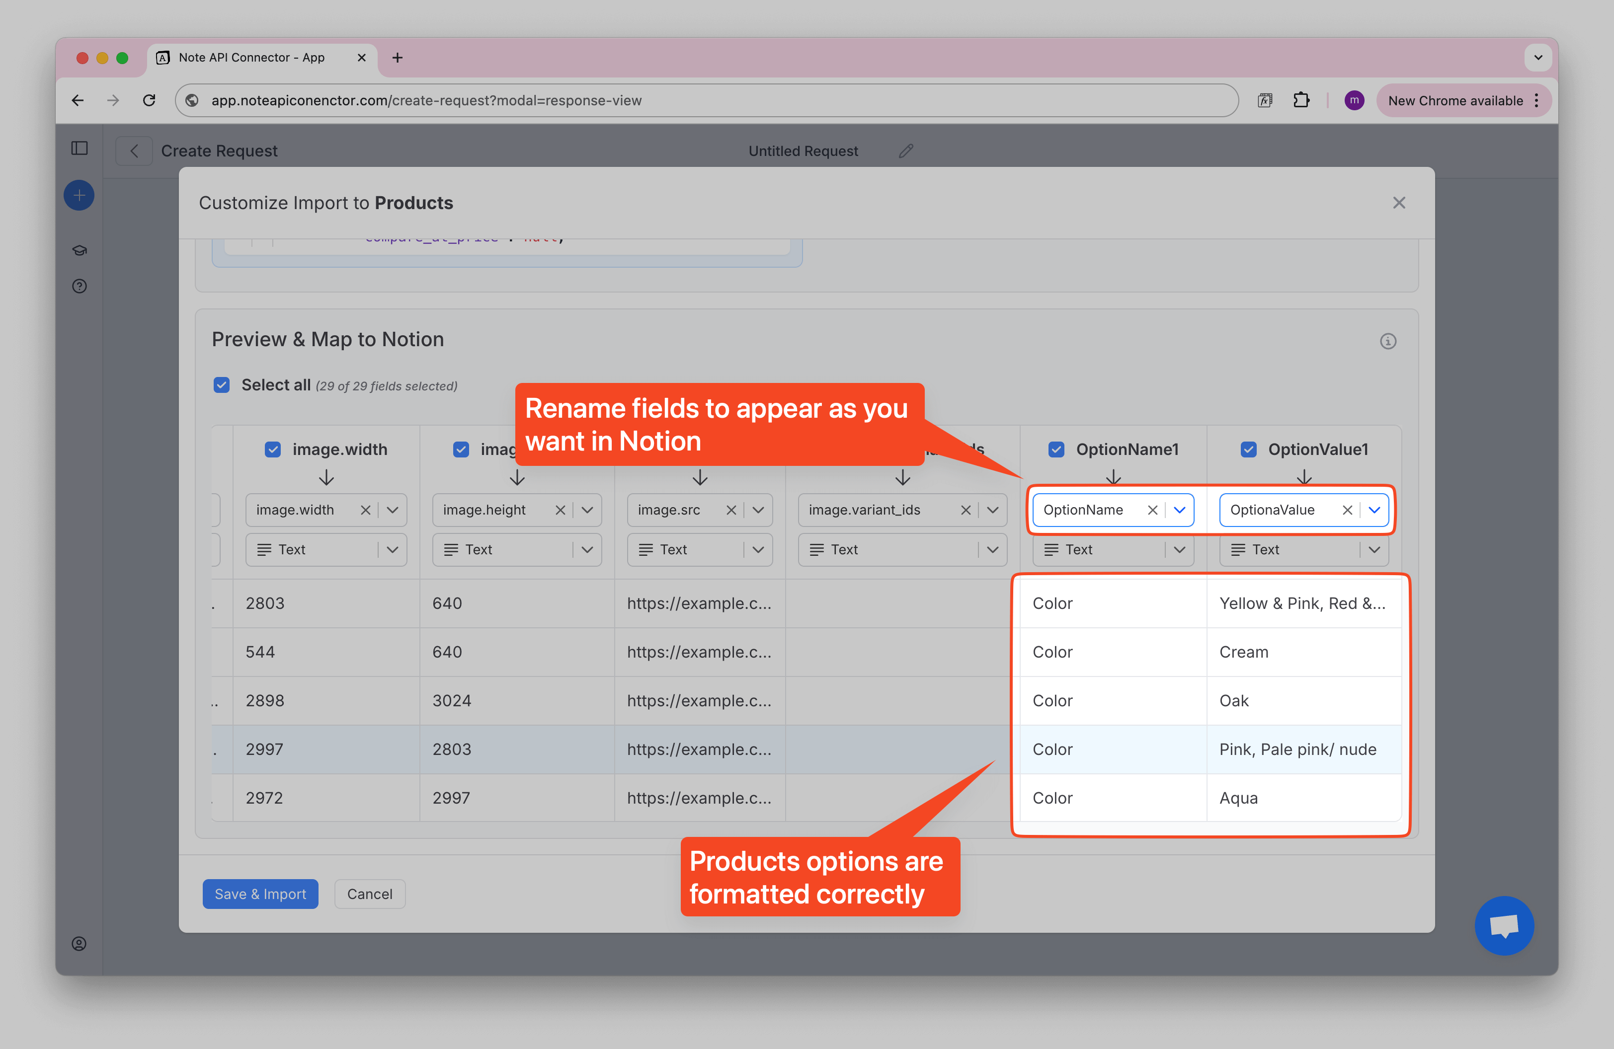The height and width of the screenshot is (1049, 1614).
Task: Expand the OptionName field dropdown
Action: click(x=1179, y=510)
